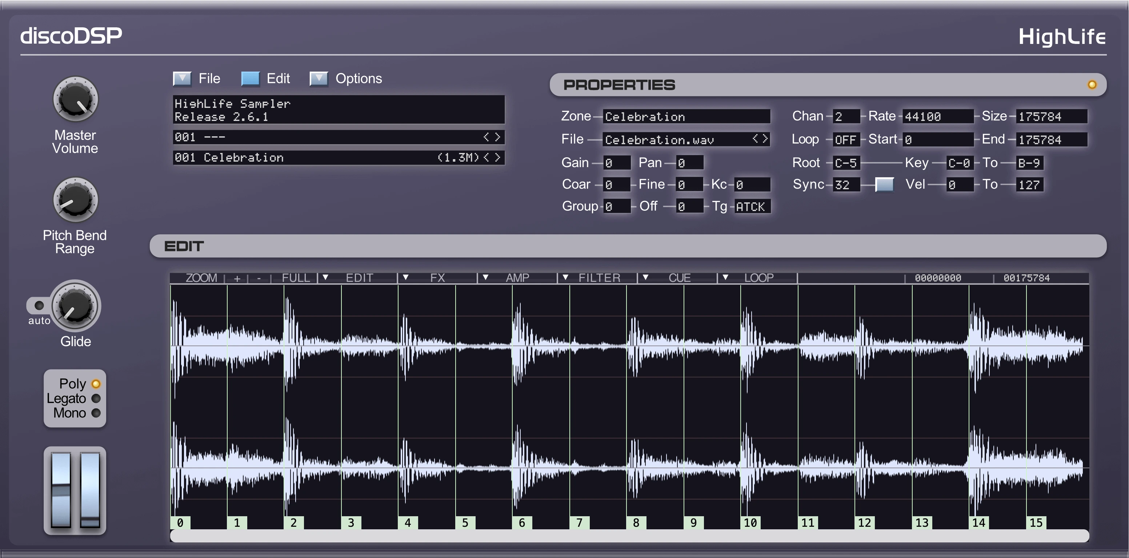Viewport: 1129px width, 558px height.
Task: Open the Options dropdown menu
Action: coord(319,79)
